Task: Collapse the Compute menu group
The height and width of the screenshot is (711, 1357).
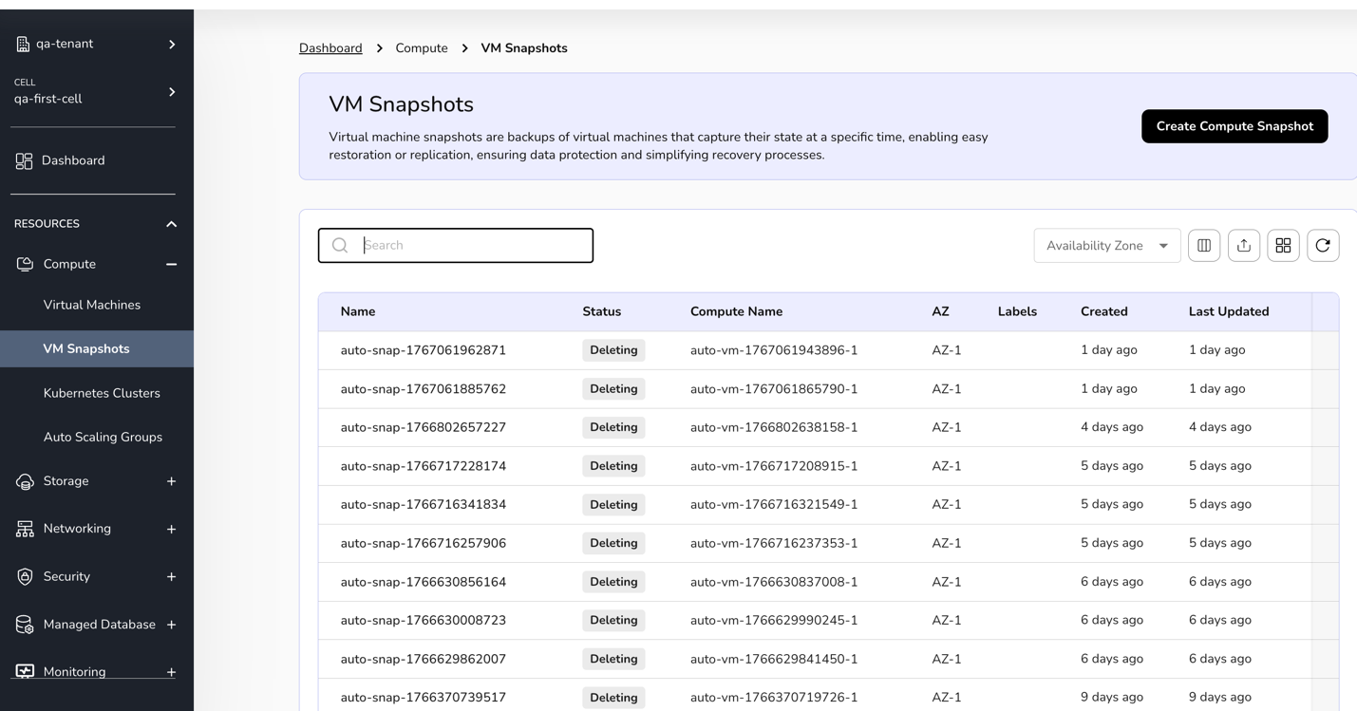Action: (x=171, y=265)
